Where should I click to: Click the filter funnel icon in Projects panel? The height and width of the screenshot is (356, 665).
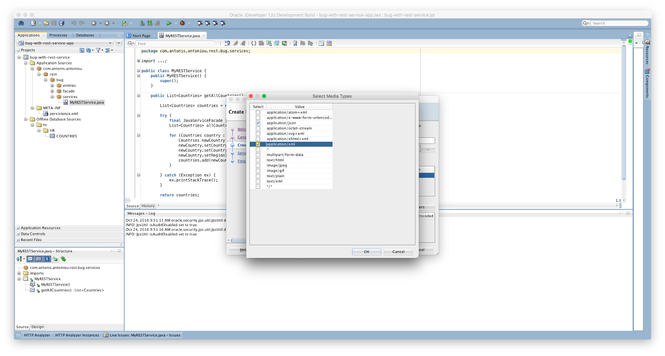[98, 50]
